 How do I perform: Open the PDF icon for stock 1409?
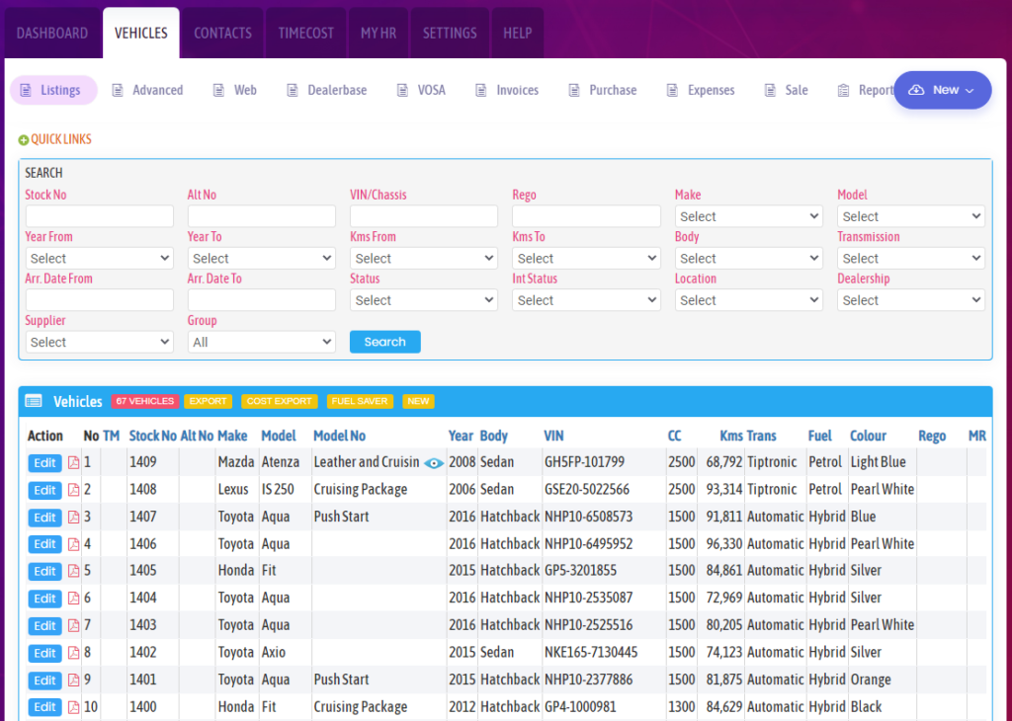pyautogui.click(x=71, y=462)
